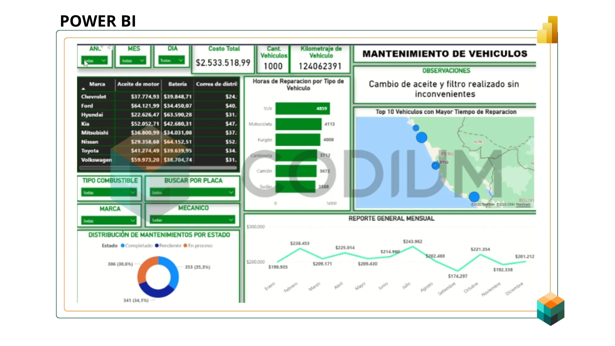Screen dimensions: 615x346
Task: Click the Completado legend marker
Action: click(122, 246)
